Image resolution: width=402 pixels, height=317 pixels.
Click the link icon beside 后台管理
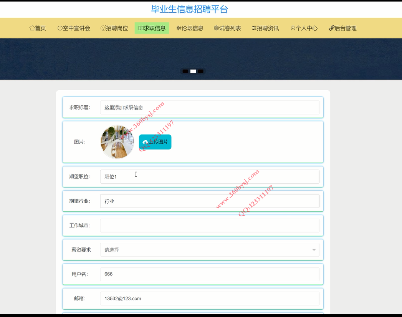coord(332,28)
